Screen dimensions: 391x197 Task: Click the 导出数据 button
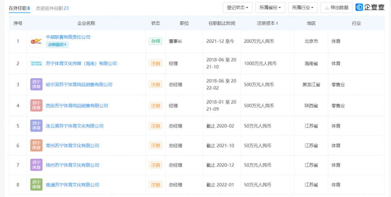point(337,8)
